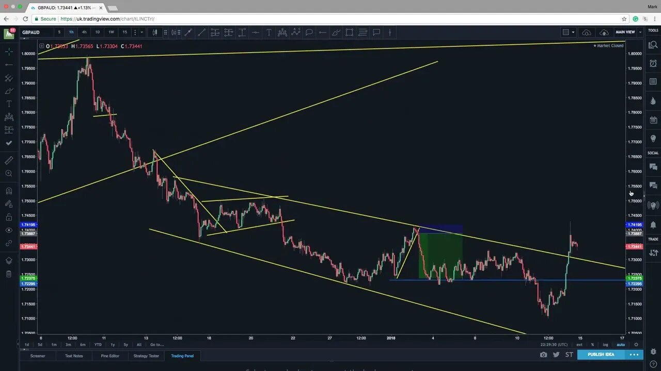The image size is (661, 371).
Task: Open notifications bell in right sidebar
Action: point(653,225)
